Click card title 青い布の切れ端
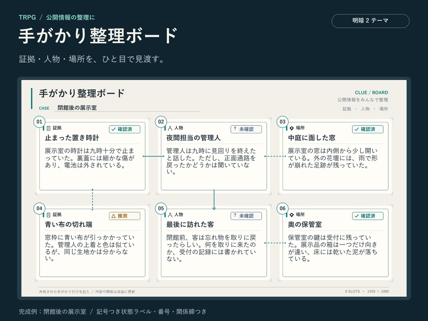Screen dimensions: 428x321 (x=69, y=224)
